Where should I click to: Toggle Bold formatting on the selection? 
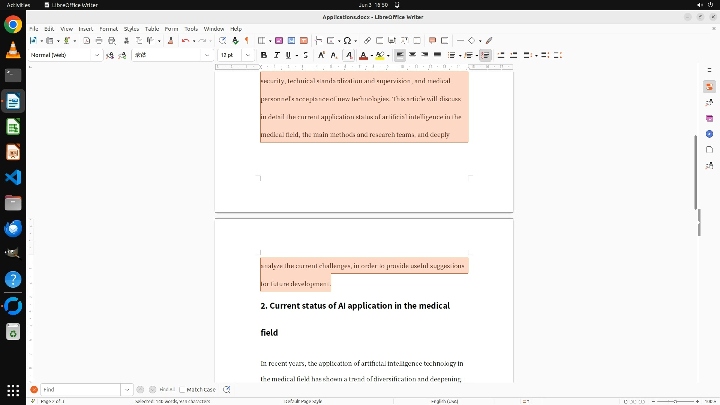coord(264,55)
